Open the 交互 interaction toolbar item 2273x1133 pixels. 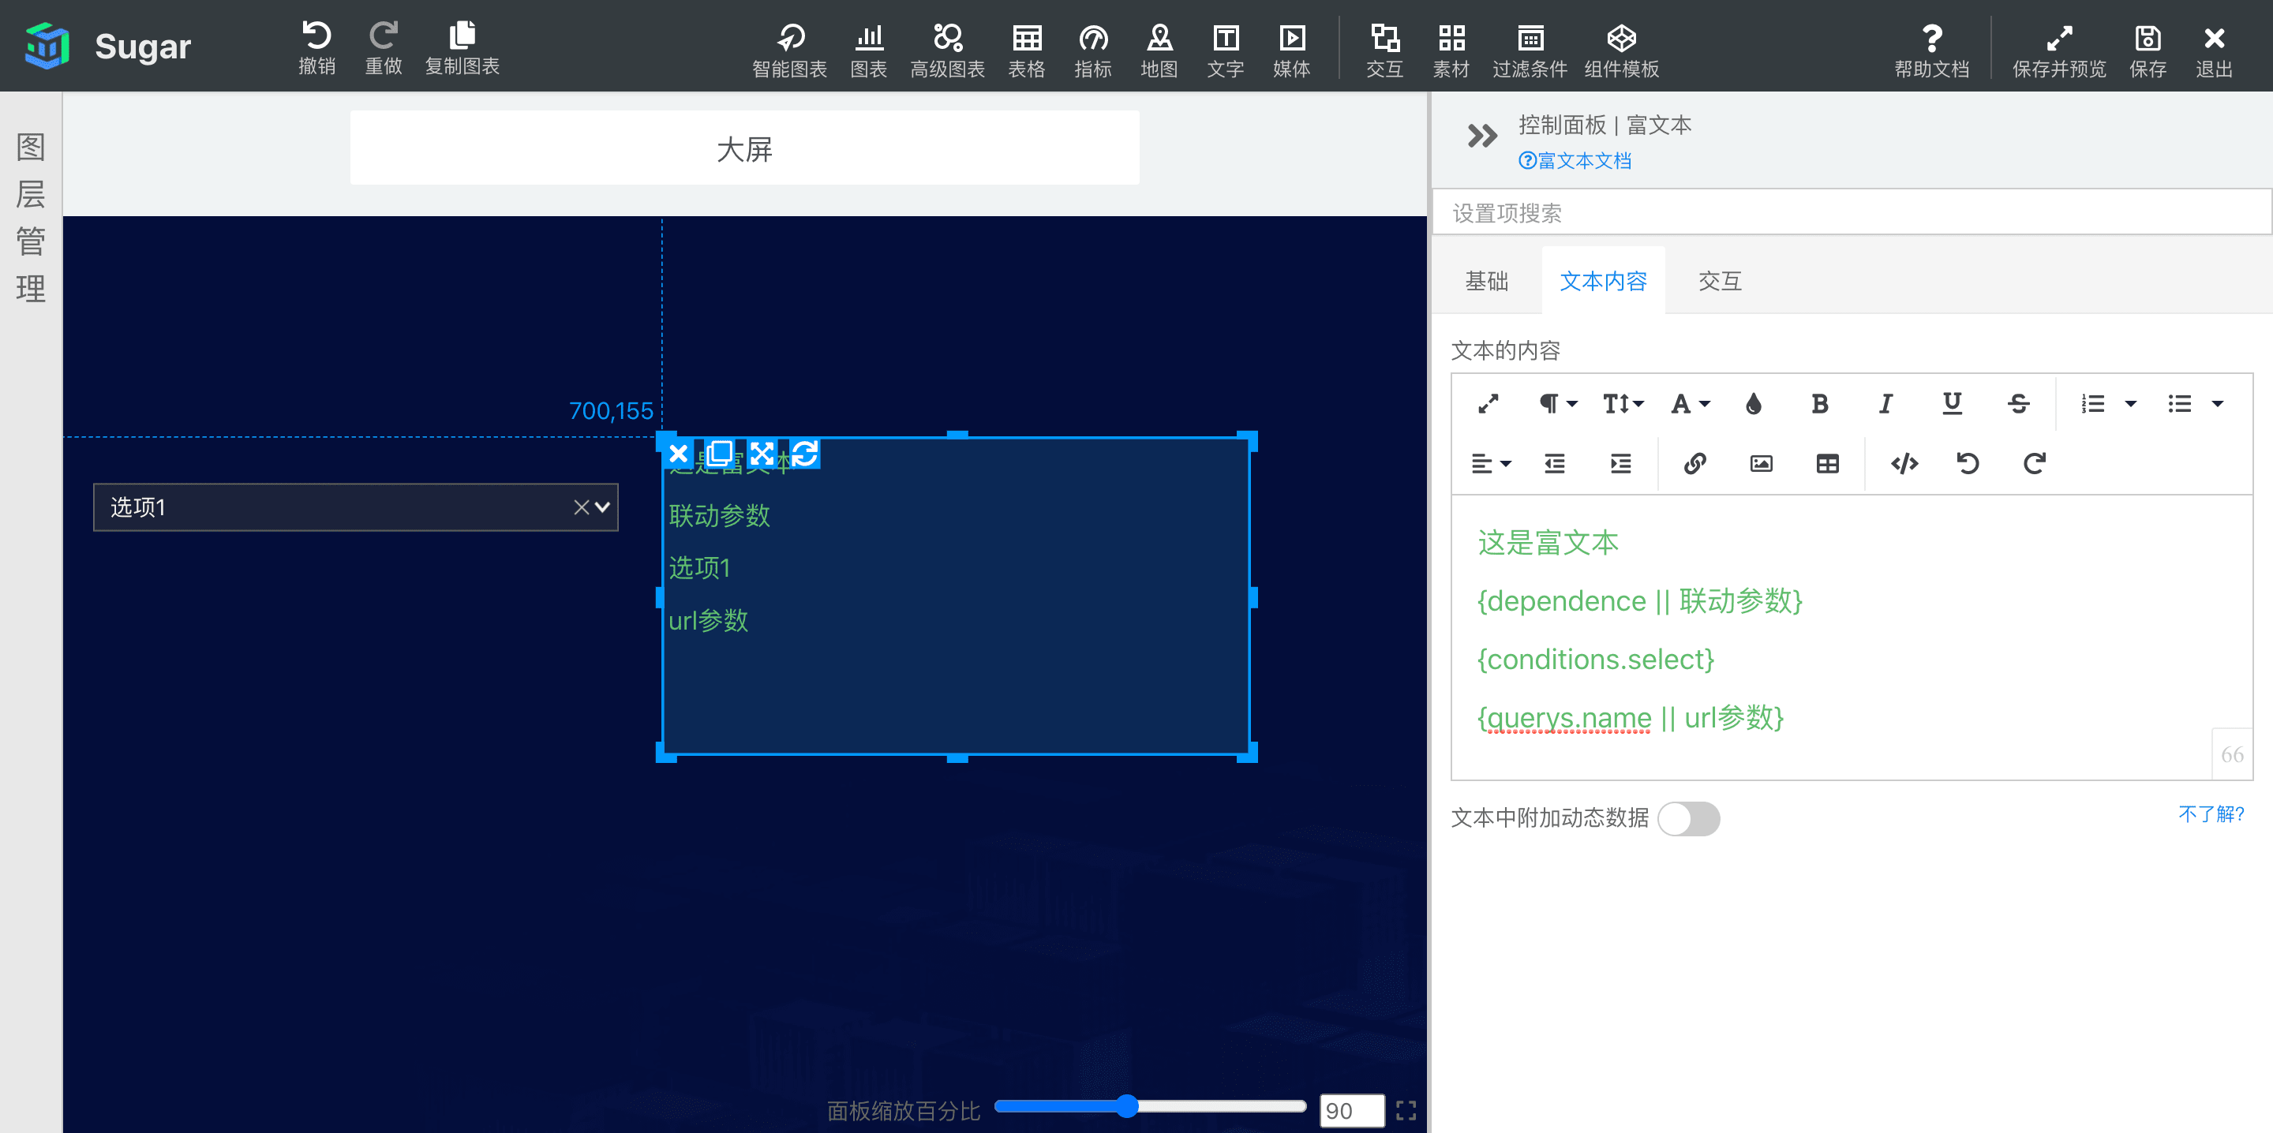(x=1384, y=50)
